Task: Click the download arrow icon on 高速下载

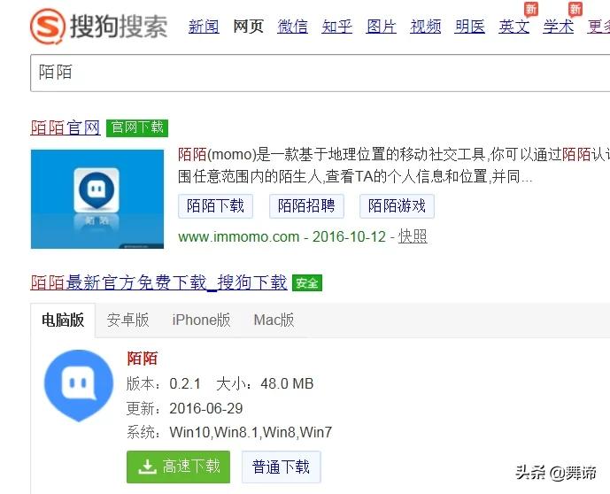Action: (x=147, y=467)
